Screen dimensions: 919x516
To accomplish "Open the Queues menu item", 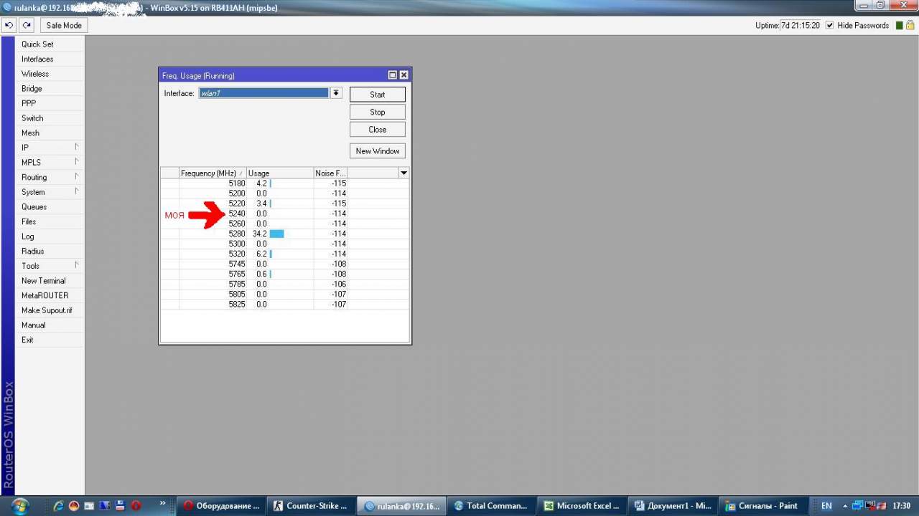I will click(x=50, y=207).
